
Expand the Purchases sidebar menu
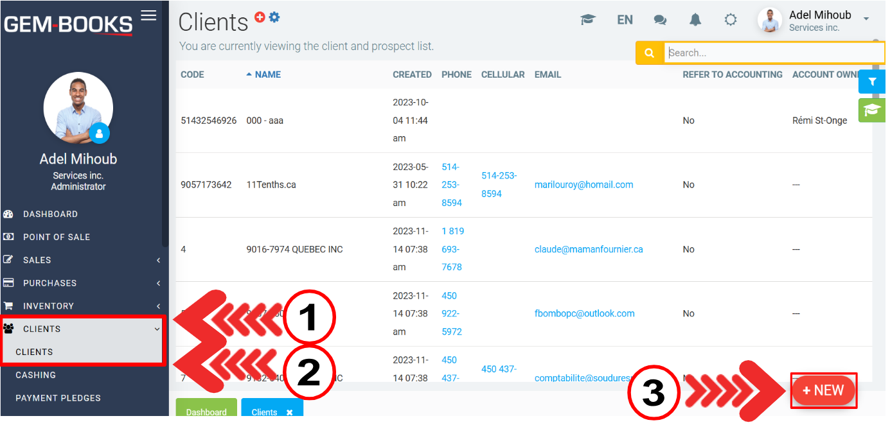pos(84,283)
